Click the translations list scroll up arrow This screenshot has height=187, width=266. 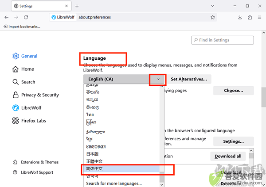(251, 151)
